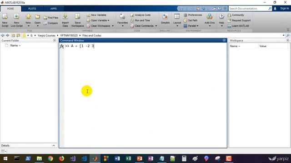Screen dimensions: 291x163
Task: Sort Current Folder by Name header
Action: 15,45
